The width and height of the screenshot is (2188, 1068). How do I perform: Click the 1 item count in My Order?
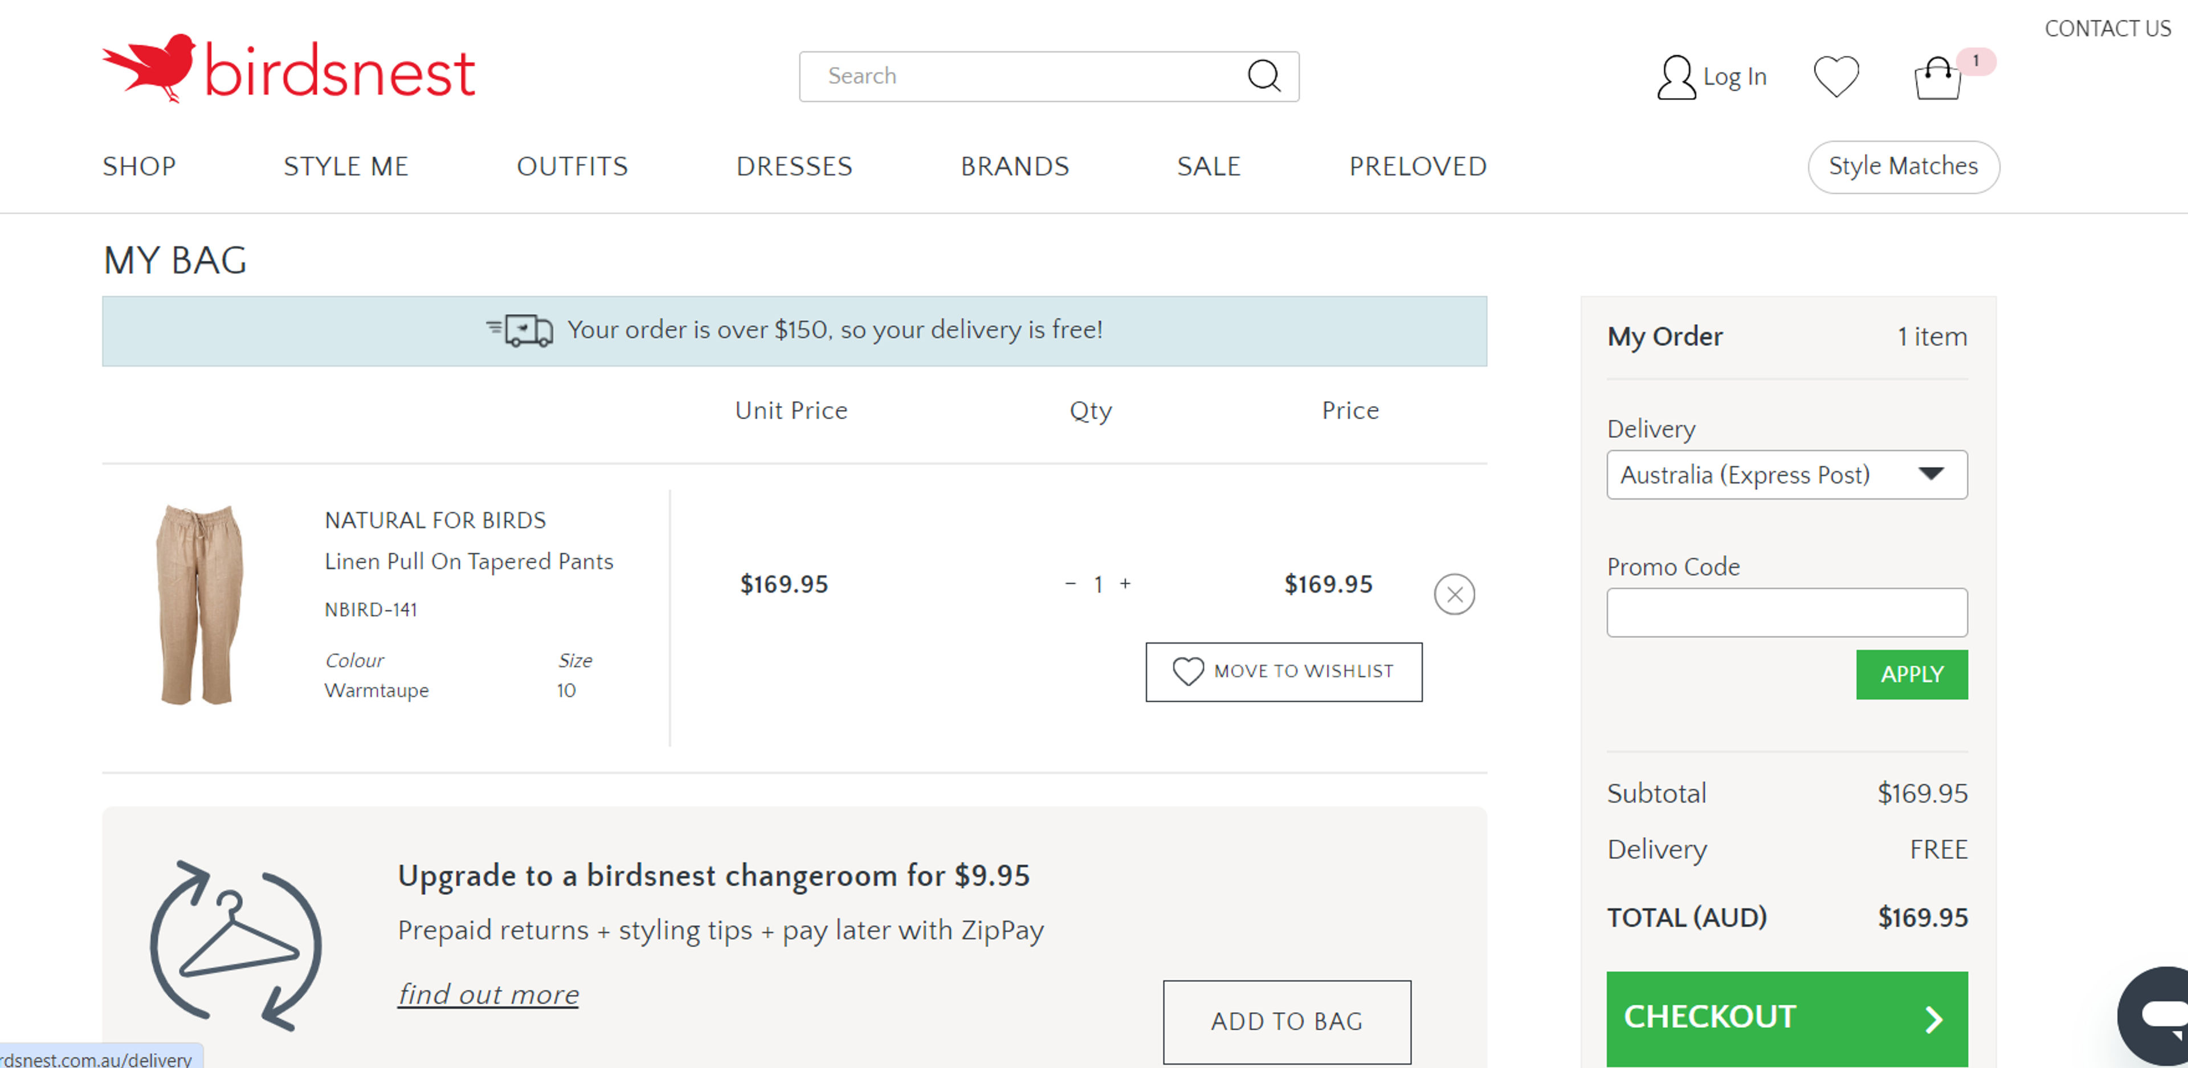[1932, 337]
